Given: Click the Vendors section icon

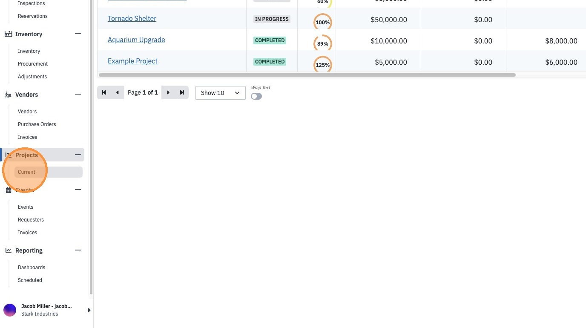Looking at the screenshot, I should point(8,95).
